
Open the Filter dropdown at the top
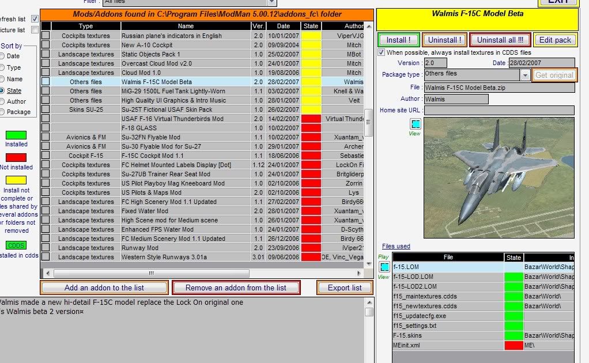point(150,2)
